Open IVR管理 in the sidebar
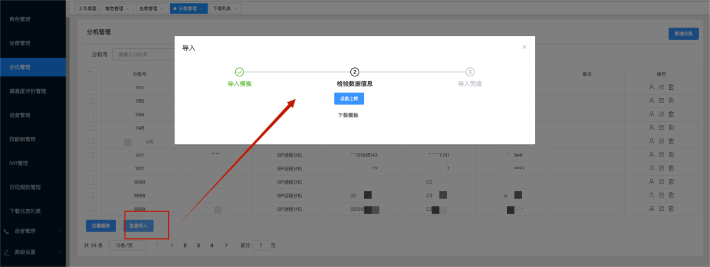 [x=33, y=163]
